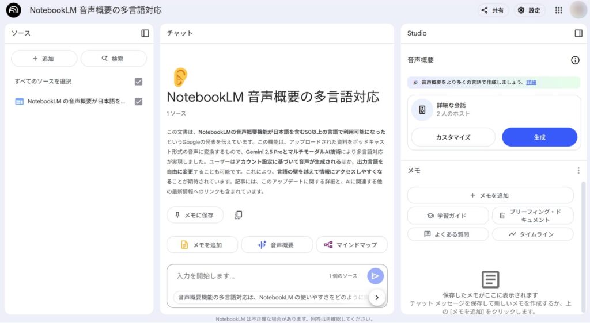This screenshot has width=590, height=323.
Task: Toggle すべてのソースを選択 checkbox
Action: pyautogui.click(x=138, y=82)
